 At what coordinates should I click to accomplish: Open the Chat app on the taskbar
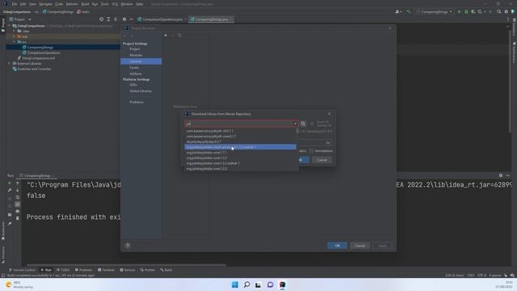(271, 285)
